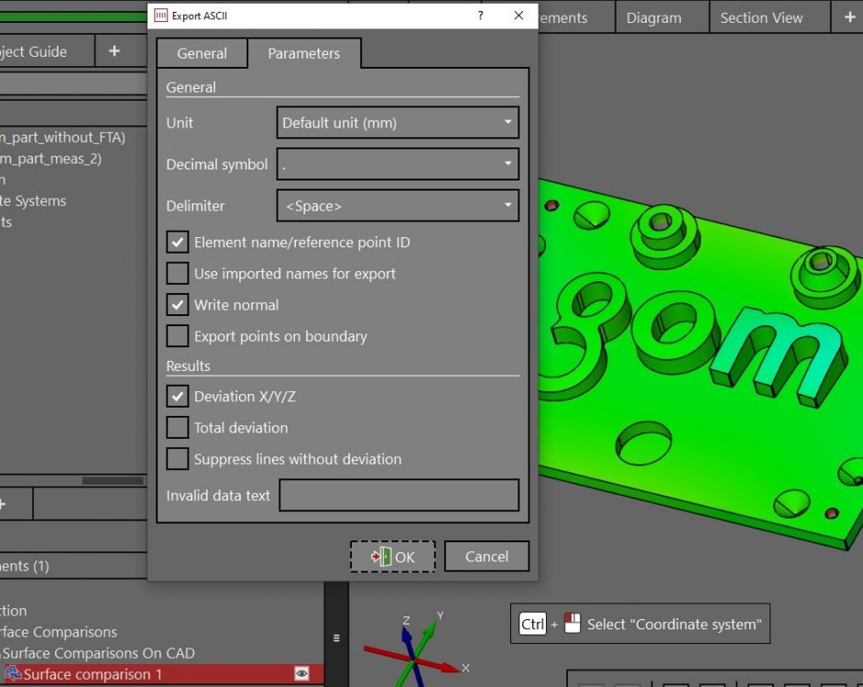Switch to the General tab

coord(202,53)
